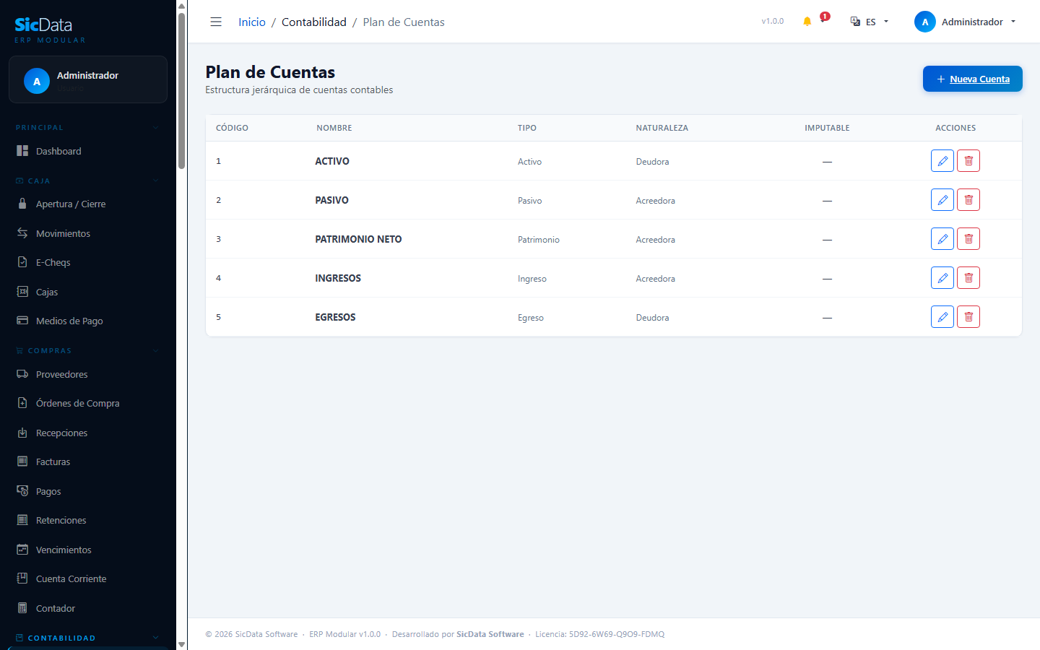Image resolution: width=1040 pixels, height=650 pixels.
Task: Open the Administrador profile card in sidebar
Action: point(88,79)
